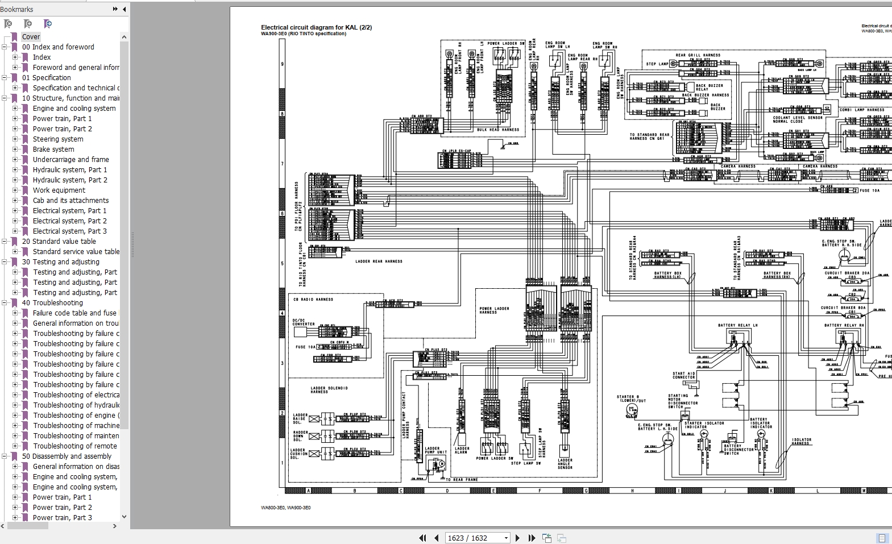The image size is (892, 544).
Task: Open the Hydraulic system, Part 2 bookmark
Action: 70,180
